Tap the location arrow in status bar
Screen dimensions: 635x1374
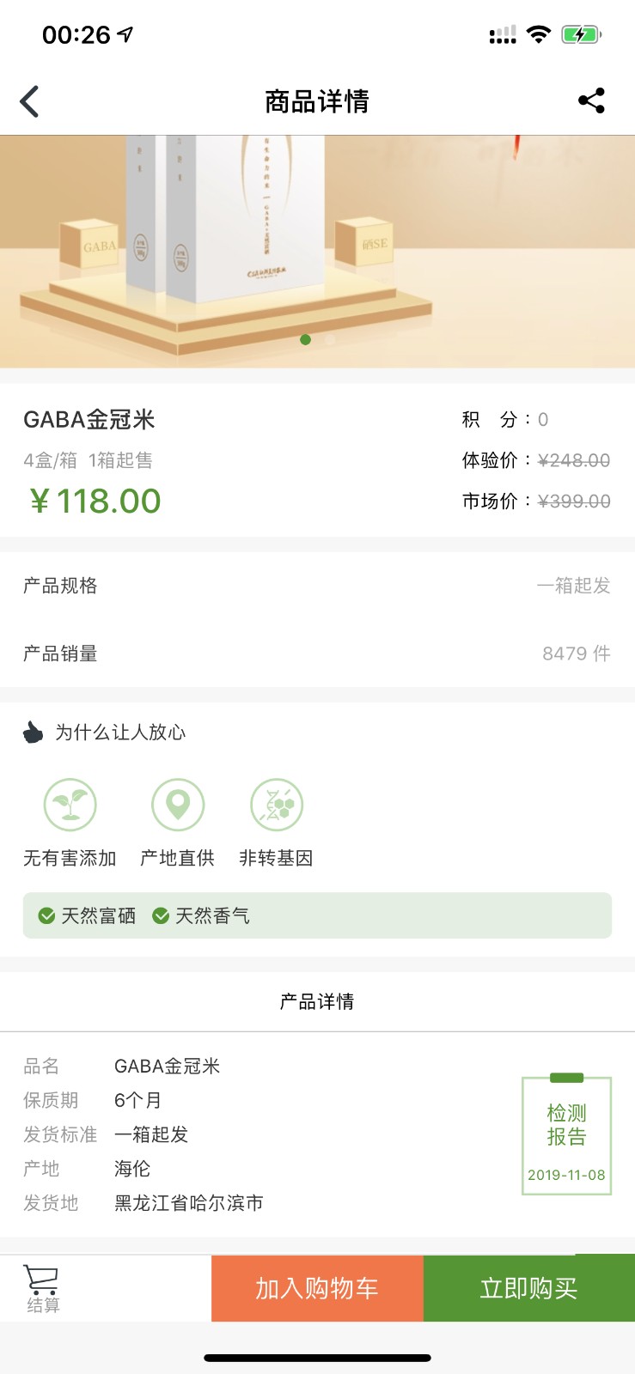click(125, 34)
